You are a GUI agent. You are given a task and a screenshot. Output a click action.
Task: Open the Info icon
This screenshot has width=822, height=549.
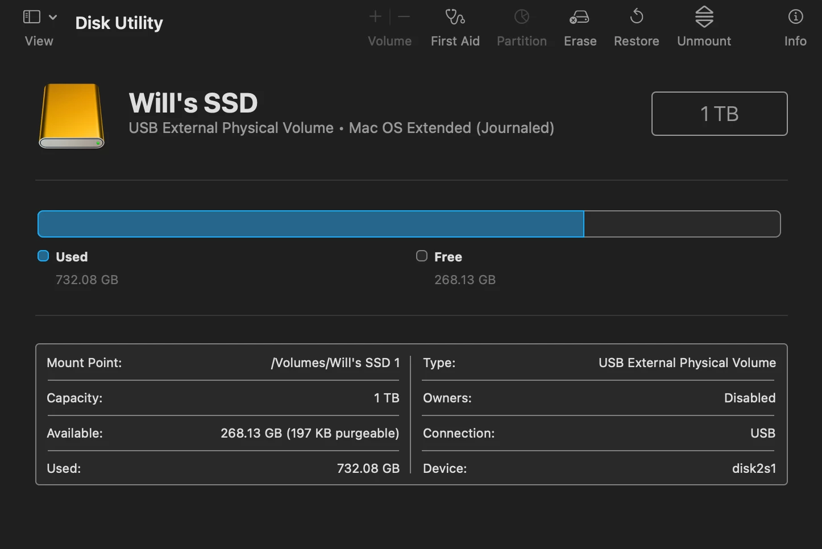795,17
